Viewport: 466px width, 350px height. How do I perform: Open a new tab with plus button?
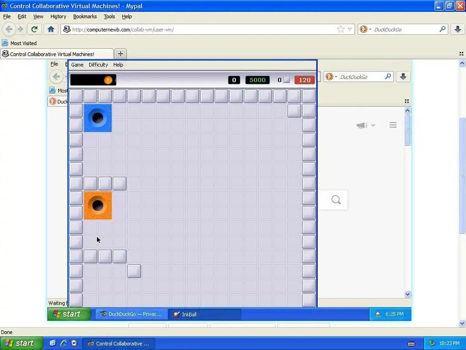pos(120,54)
